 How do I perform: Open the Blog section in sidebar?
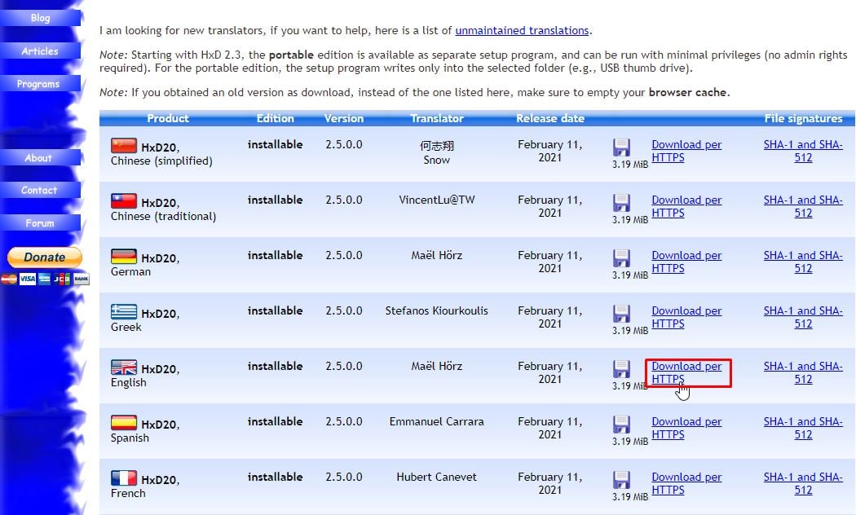click(x=41, y=18)
